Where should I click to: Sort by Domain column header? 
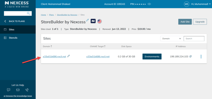point(48,46)
